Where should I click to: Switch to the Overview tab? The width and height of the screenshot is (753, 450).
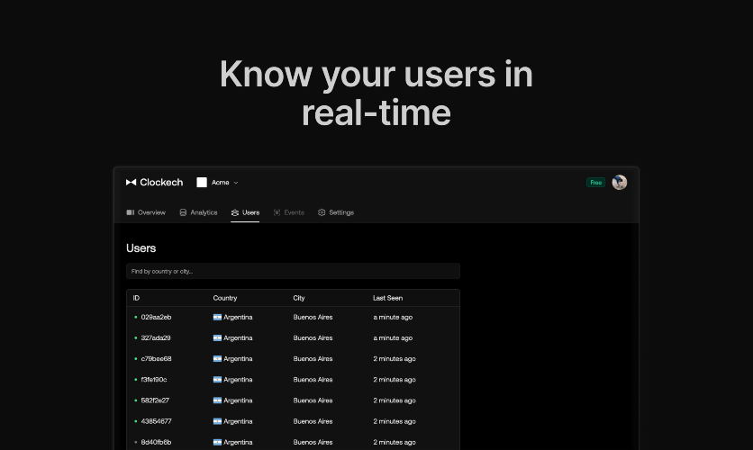(146, 212)
